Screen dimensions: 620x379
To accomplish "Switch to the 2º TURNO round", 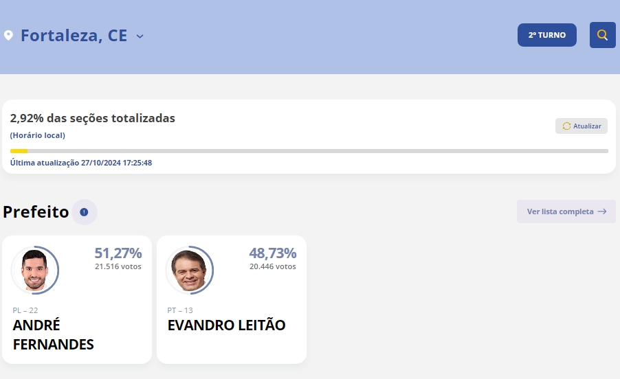I will click(x=546, y=35).
